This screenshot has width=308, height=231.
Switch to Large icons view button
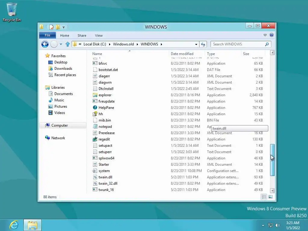tap(270, 197)
